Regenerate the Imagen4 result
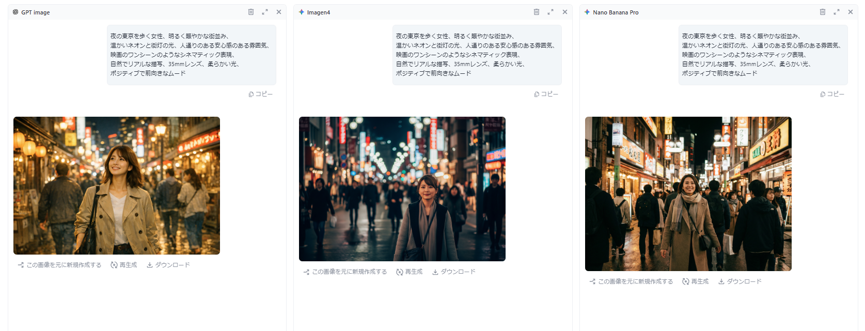The height and width of the screenshot is (331, 865). [410, 272]
